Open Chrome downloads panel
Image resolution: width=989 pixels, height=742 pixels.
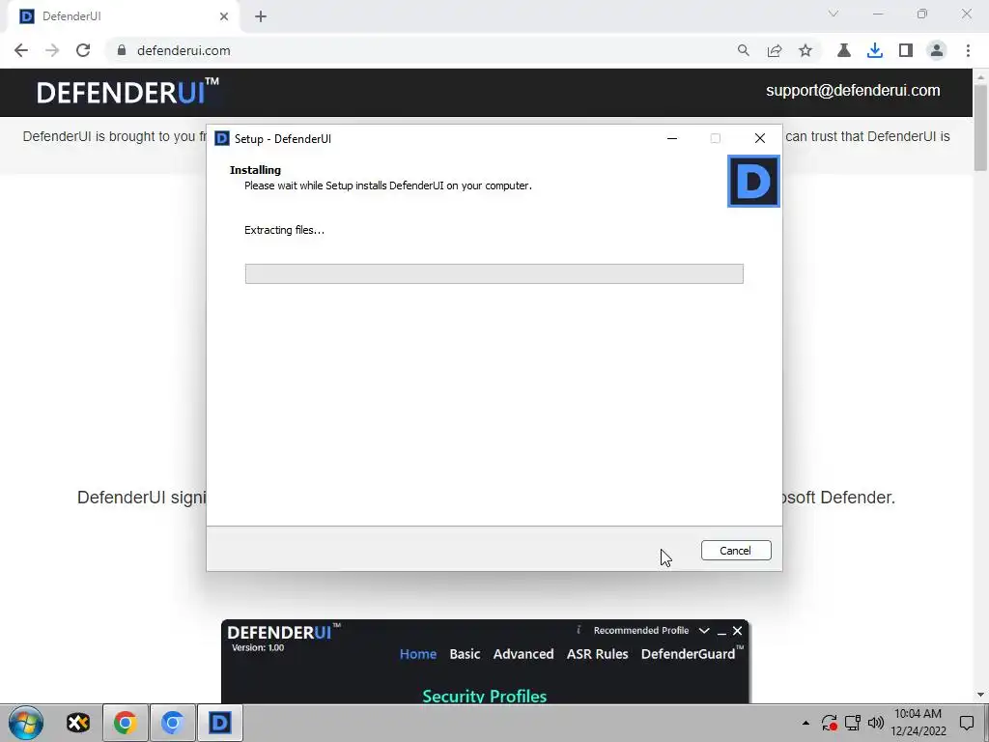point(874,50)
